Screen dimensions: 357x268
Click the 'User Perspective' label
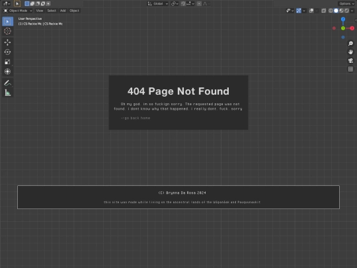pyautogui.click(x=30, y=19)
